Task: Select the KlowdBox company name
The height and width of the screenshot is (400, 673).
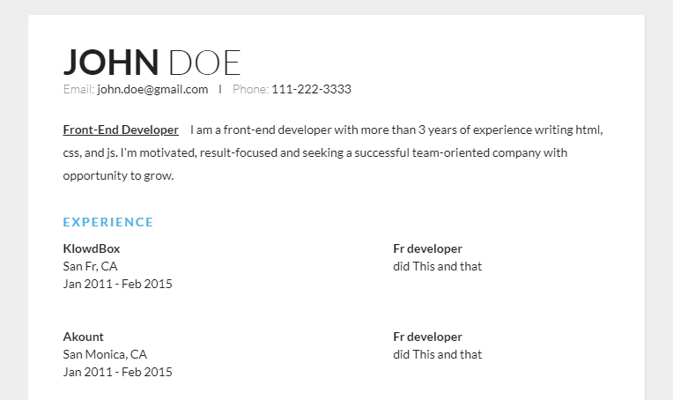Action: click(92, 248)
